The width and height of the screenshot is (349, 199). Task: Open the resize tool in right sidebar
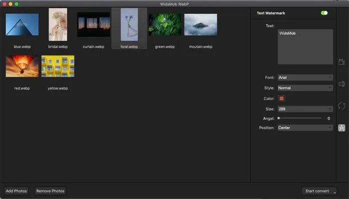(342, 62)
